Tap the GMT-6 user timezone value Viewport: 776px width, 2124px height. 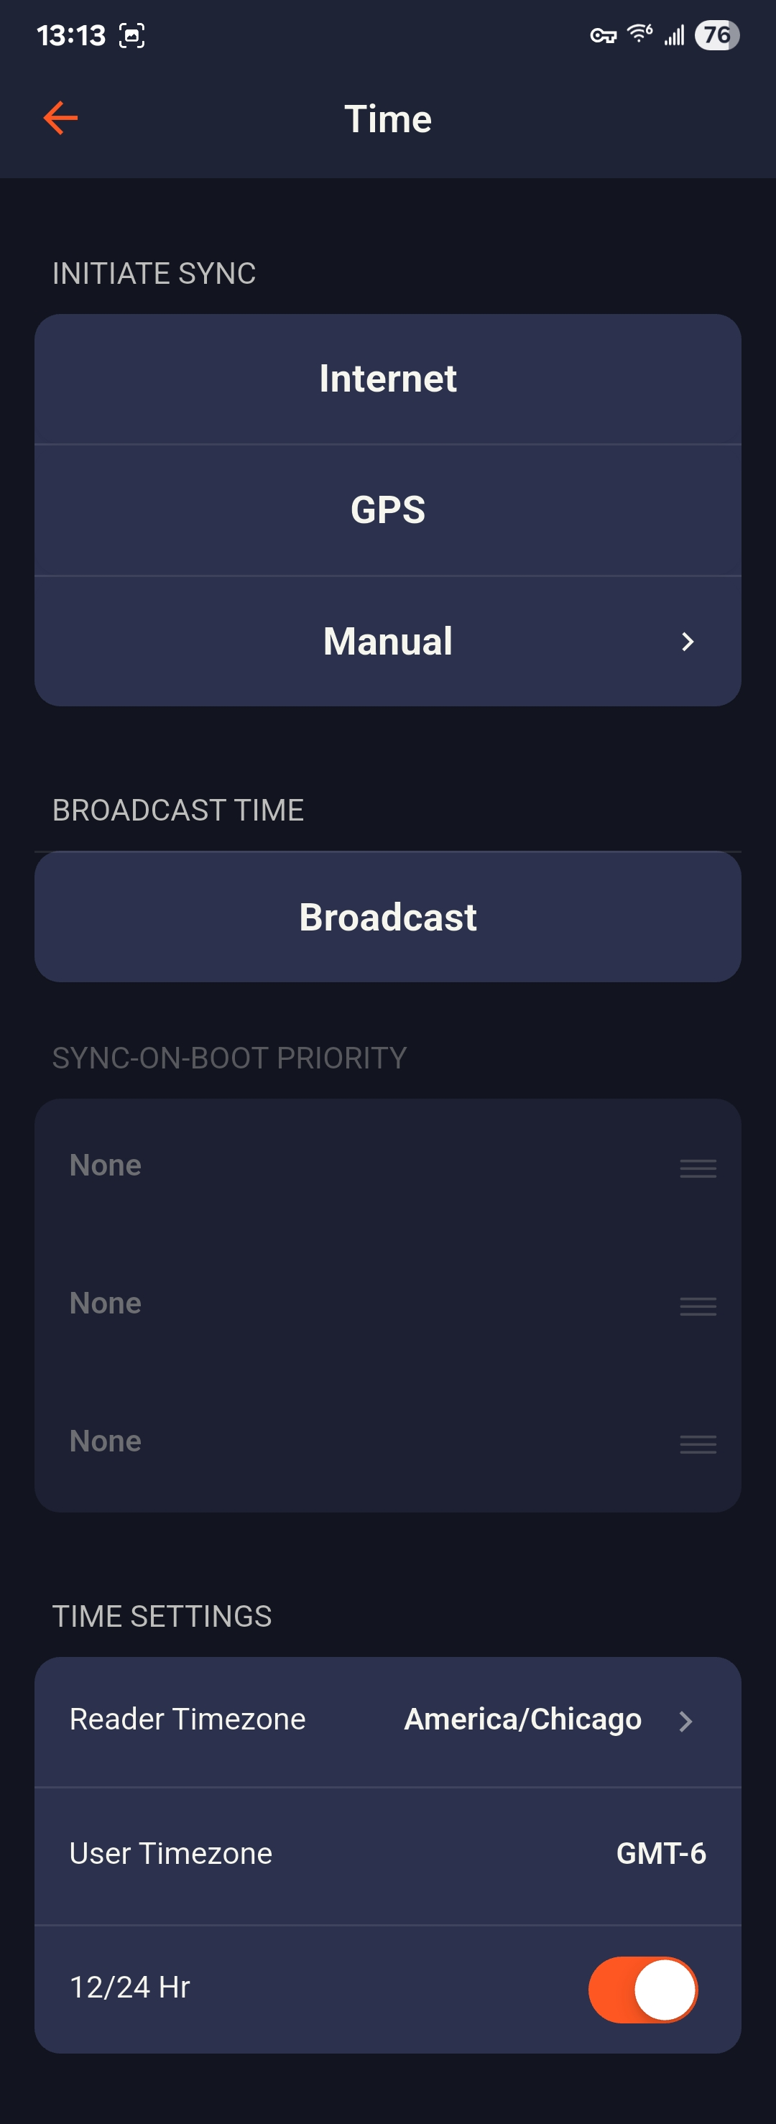(660, 1854)
